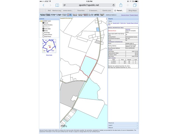The width and height of the screenshot is (178, 134).
Task: Select the Zoom In tool
Action: [x=53, y=15]
